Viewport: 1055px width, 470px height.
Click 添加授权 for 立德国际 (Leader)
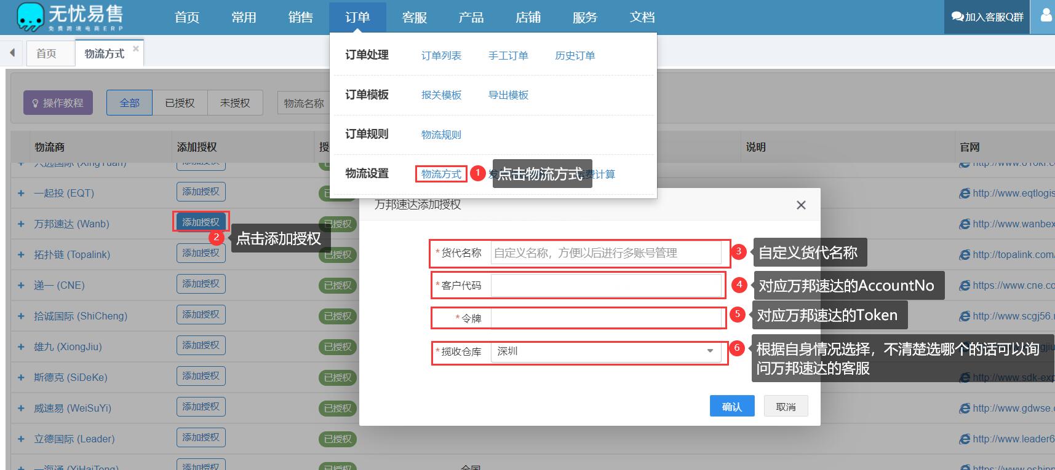(201, 437)
